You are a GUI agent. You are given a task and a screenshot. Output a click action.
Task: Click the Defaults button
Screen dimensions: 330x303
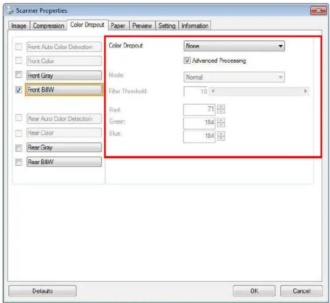pos(42,291)
